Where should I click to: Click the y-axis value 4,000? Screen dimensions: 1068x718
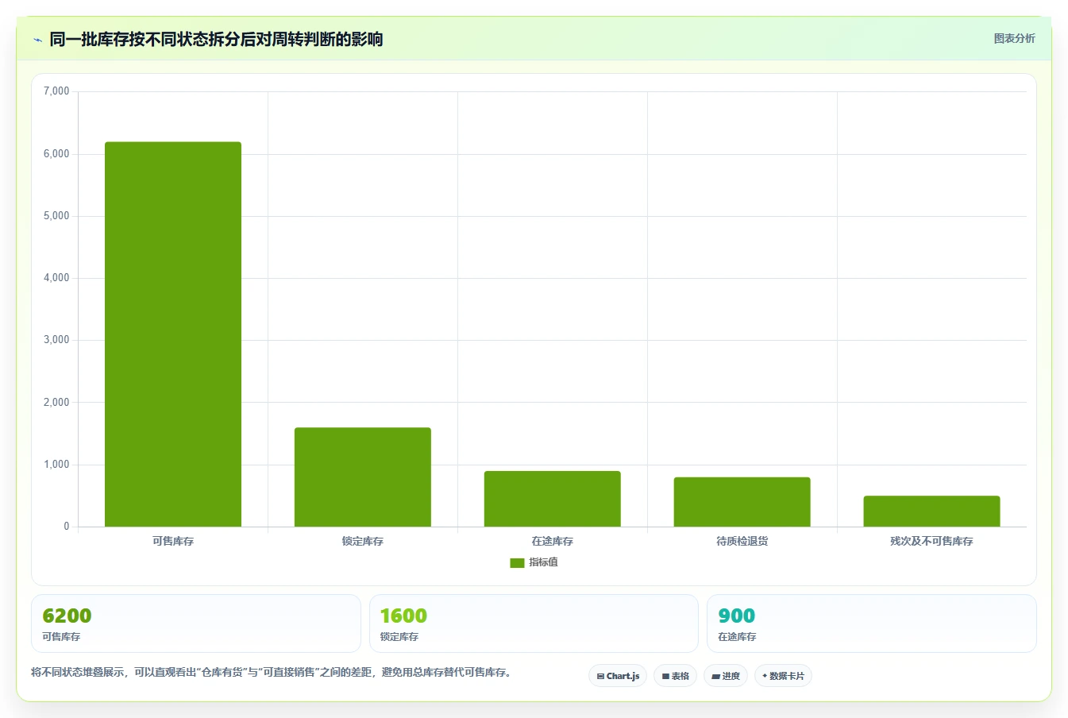click(56, 278)
